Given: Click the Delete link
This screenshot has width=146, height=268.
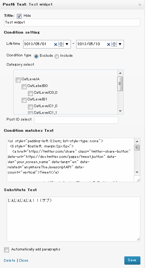Looking at the screenshot, I should tap(10, 261).
